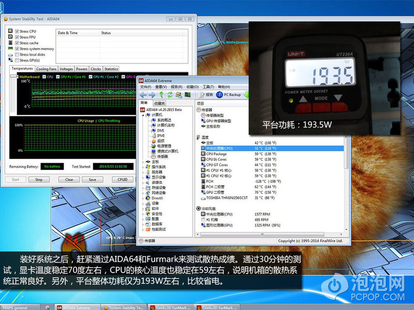This screenshot has width=414, height=310.
Task: Toggle the CPU graph legend checkbox
Action: [44, 77]
